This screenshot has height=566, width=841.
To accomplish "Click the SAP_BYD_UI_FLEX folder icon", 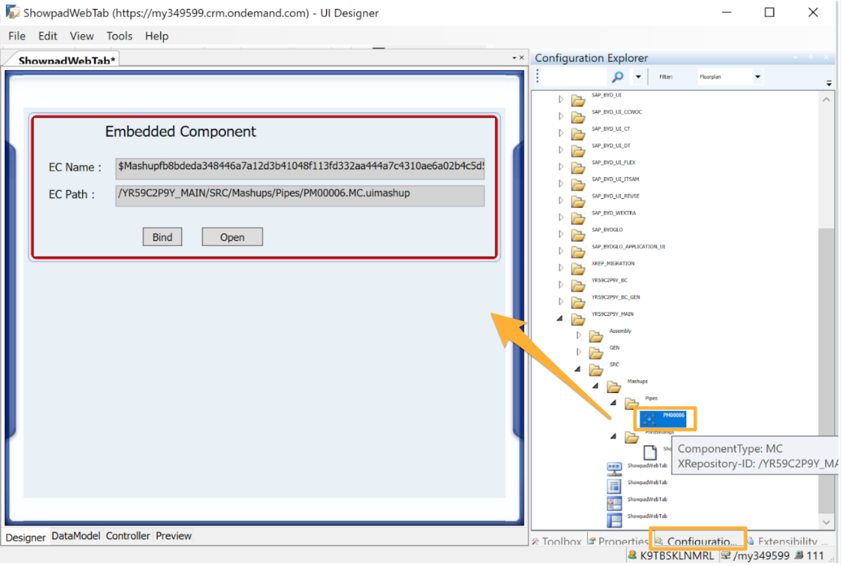I will tap(577, 167).
